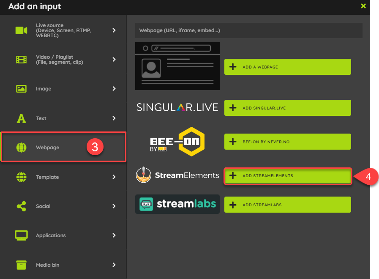Click the Add an input title
The image size is (379, 279).
coord(35,6)
